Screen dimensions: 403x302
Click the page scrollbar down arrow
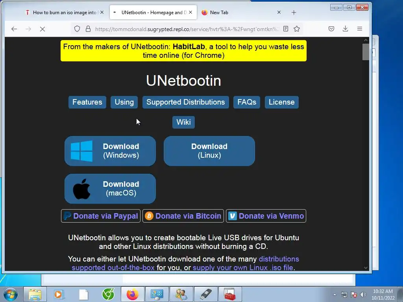point(366,267)
